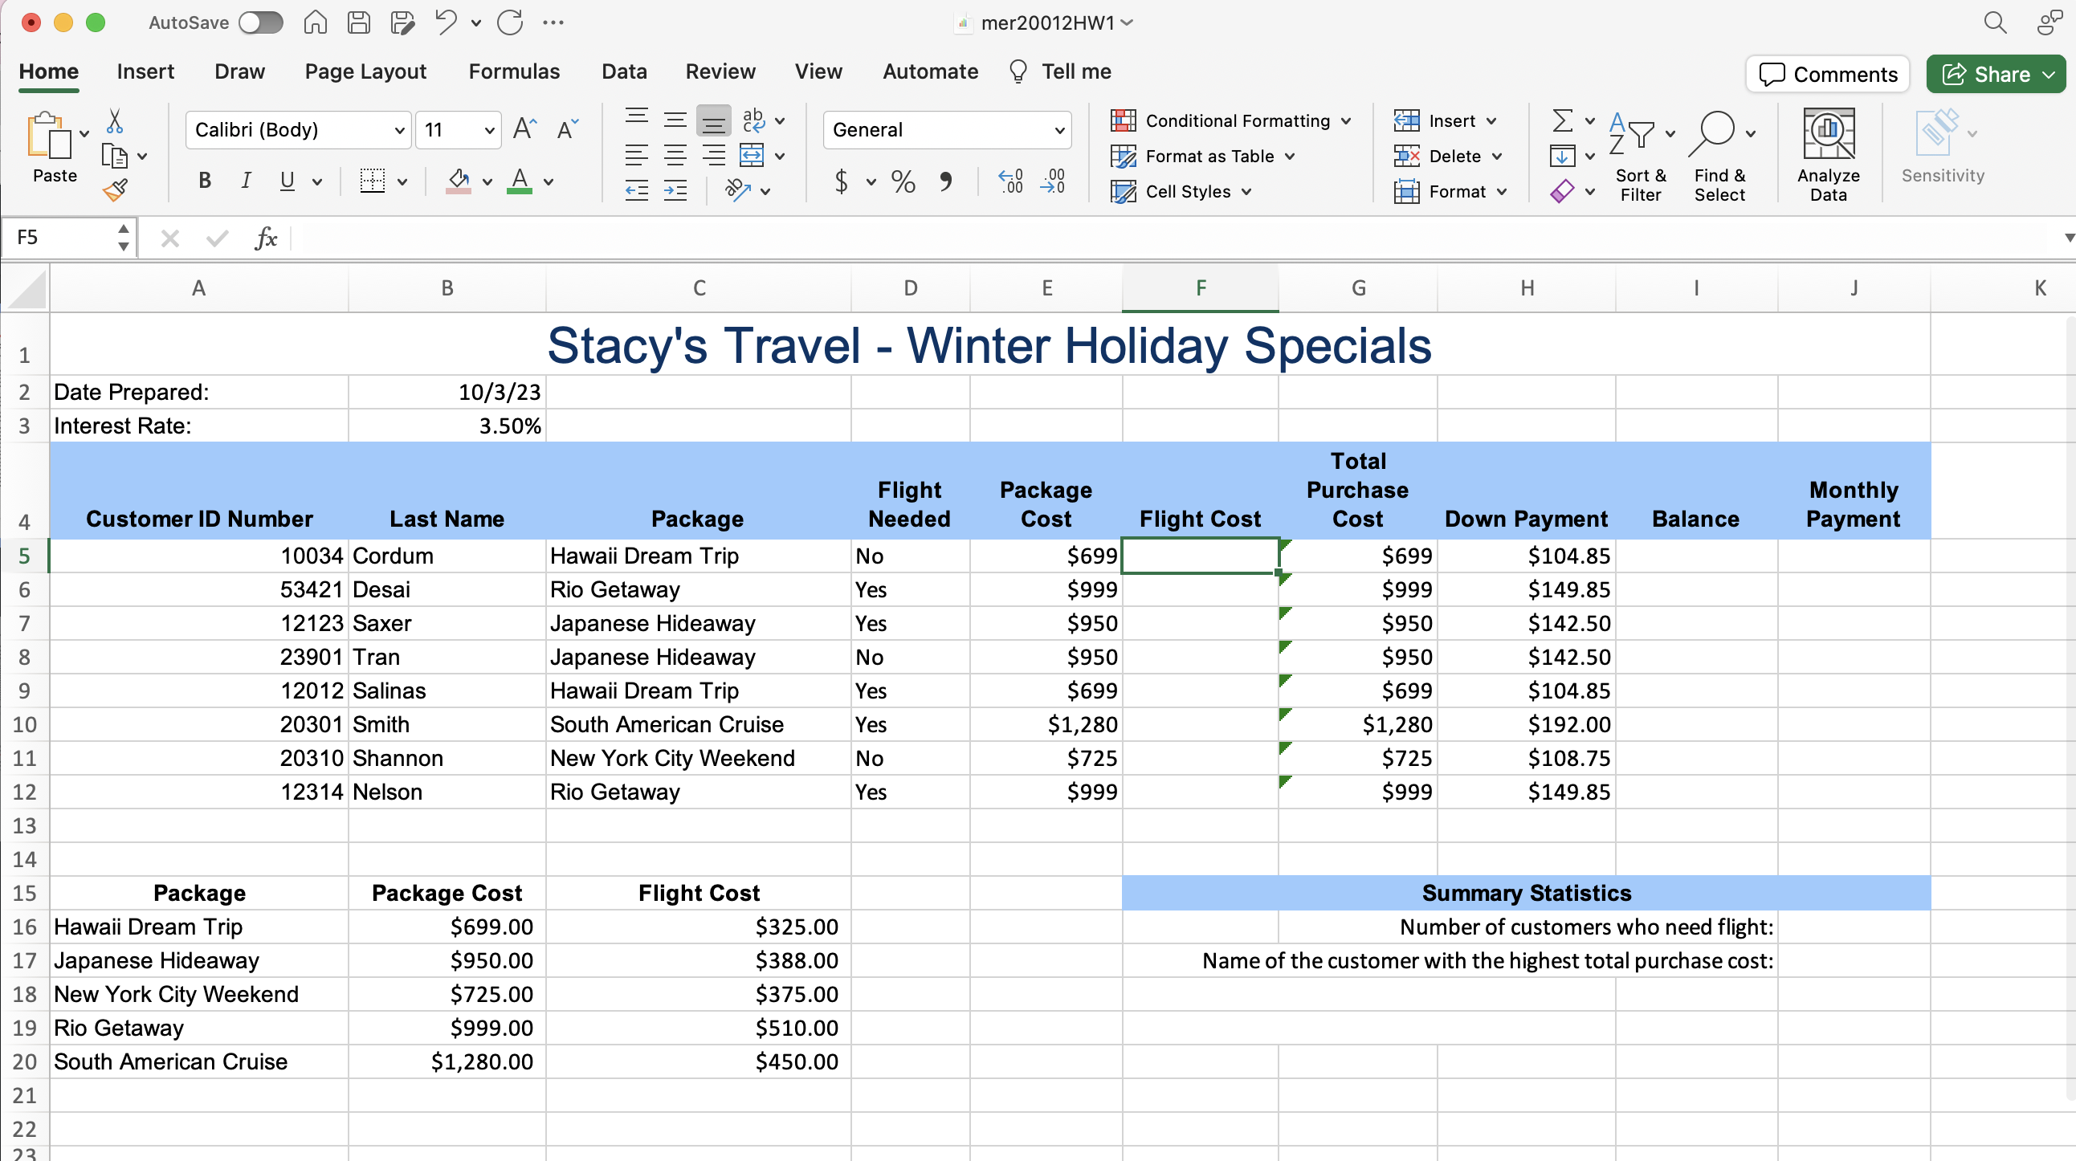This screenshot has height=1161, width=2076.
Task: Switch to the Formulas ribbon tab
Action: [514, 71]
